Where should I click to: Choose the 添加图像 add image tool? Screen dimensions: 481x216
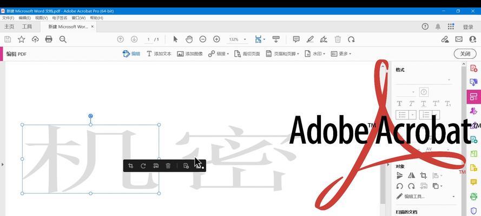[x=190, y=53]
